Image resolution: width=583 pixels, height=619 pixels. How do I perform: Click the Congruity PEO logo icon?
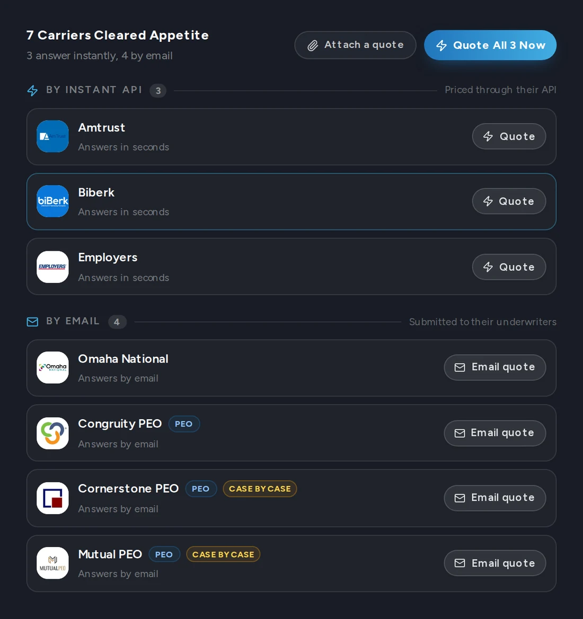pyautogui.click(x=52, y=433)
